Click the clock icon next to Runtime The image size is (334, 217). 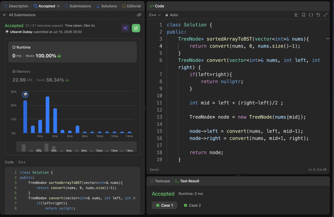[14, 48]
